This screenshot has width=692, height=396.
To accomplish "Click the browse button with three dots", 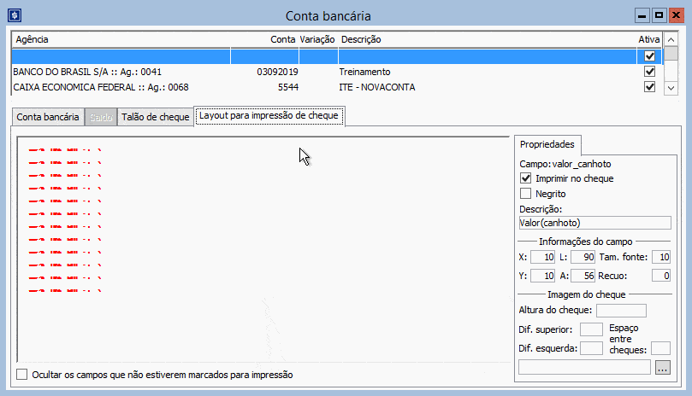I will pyautogui.click(x=662, y=367).
